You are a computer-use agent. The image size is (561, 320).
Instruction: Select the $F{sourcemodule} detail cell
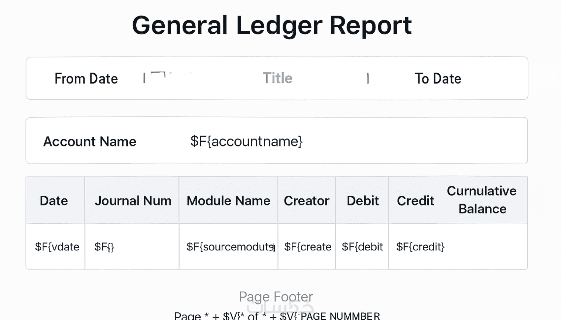[230, 247]
